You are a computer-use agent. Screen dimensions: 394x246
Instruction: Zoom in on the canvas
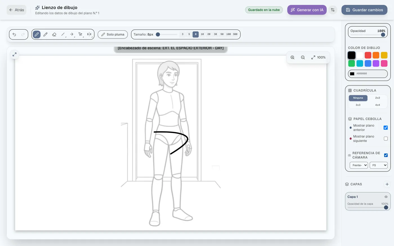click(292, 57)
